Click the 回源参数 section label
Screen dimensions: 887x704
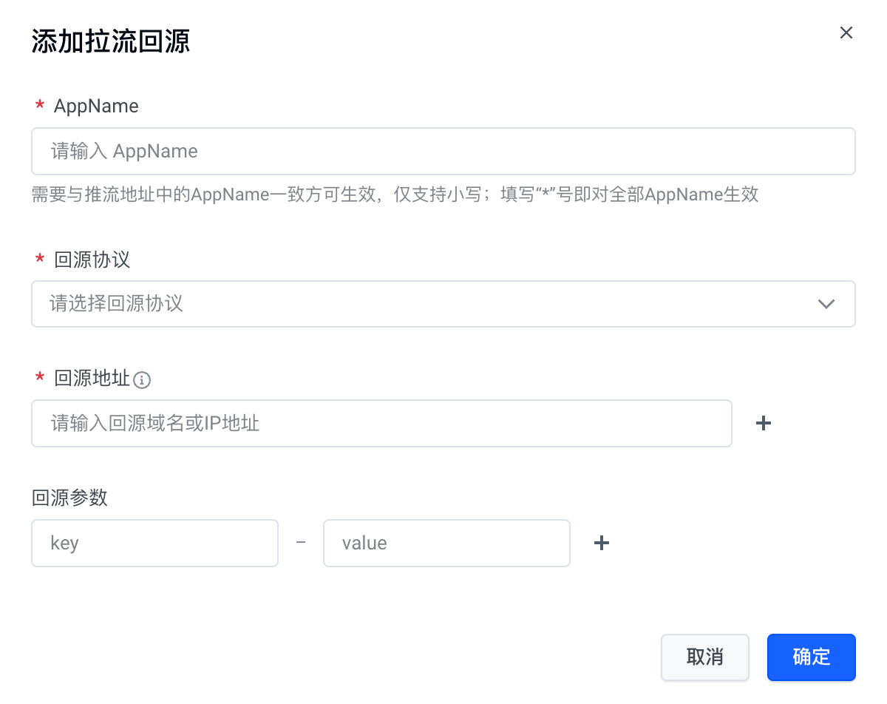tap(69, 498)
